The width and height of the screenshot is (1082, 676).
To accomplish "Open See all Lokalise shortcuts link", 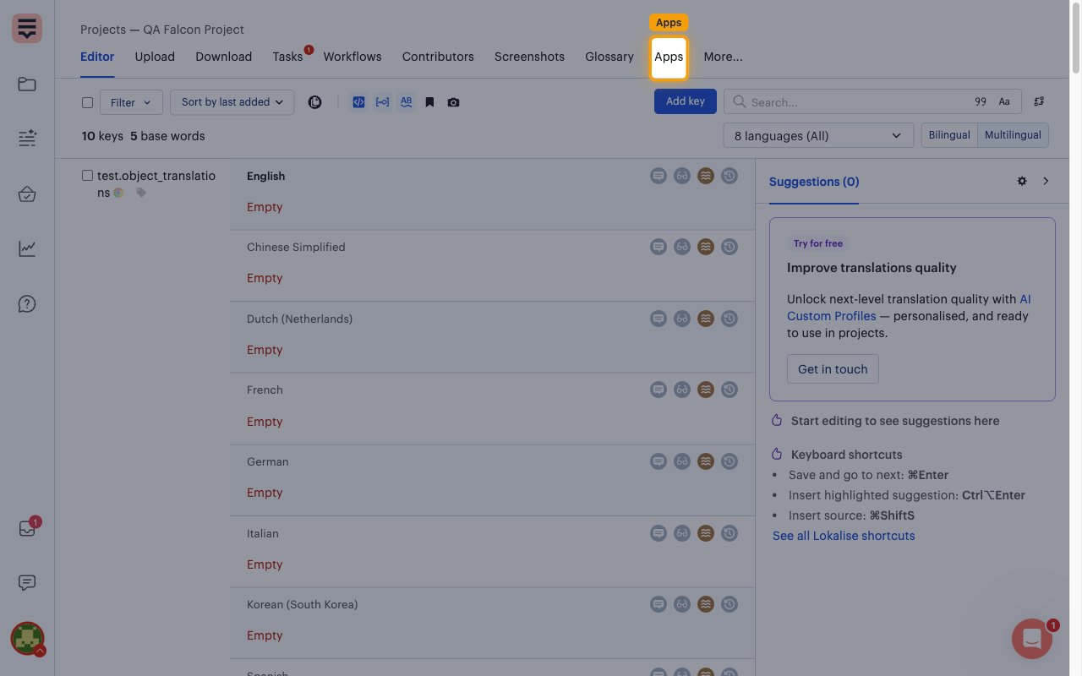I will (844, 536).
